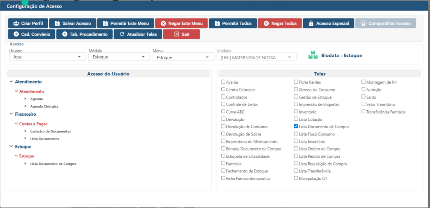Collapse the Financeiro tree section
This screenshot has height=208, width=430.
10,114
